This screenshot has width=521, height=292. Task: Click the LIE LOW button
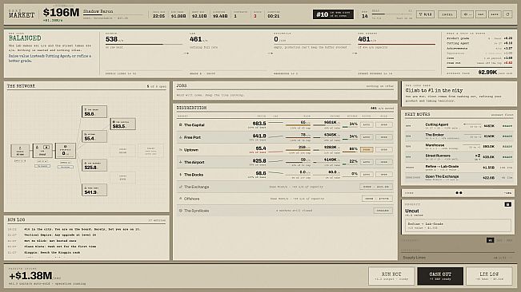point(489,276)
